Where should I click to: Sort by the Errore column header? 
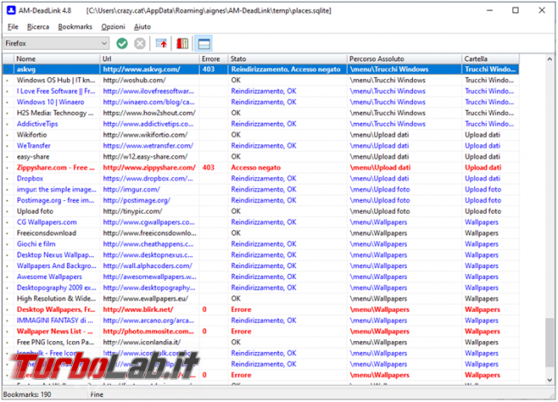click(x=214, y=59)
